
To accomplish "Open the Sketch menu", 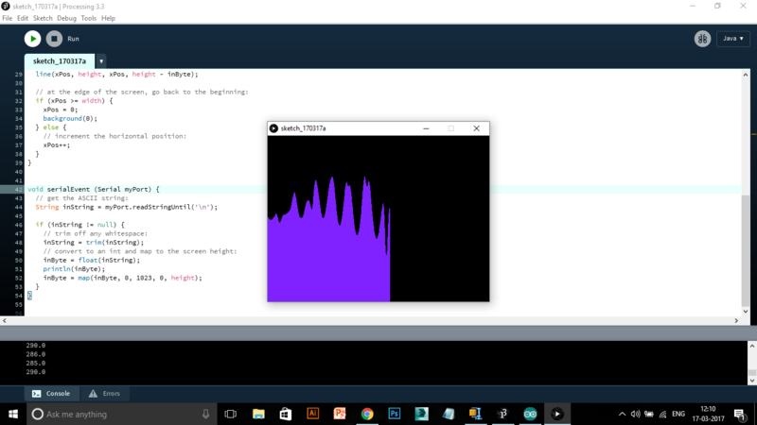I will click(x=43, y=18).
